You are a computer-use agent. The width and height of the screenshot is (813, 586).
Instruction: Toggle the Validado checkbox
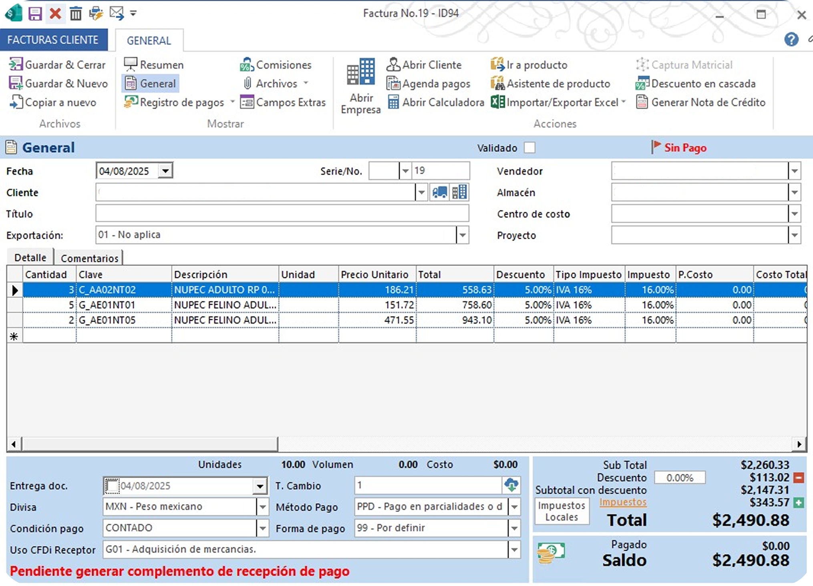529,148
